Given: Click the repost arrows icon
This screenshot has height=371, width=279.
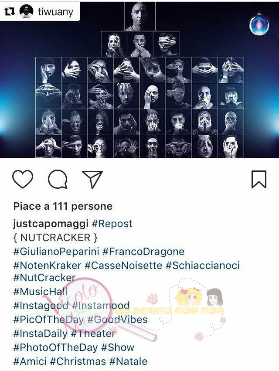Looking at the screenshot, I should click(10, 11).
